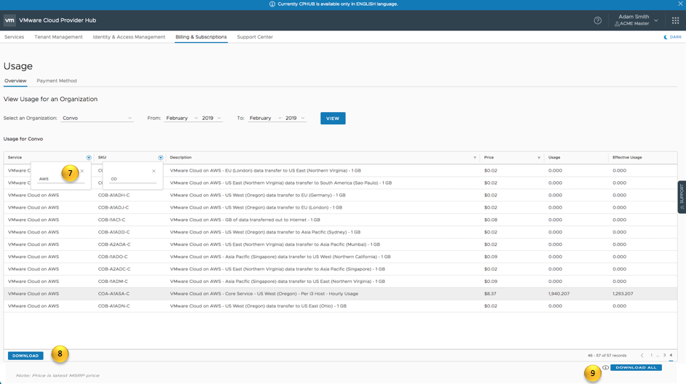Switch to the Payment Method tab
Viewport: 686px width, 384px height.
click(x=57, y=81)
